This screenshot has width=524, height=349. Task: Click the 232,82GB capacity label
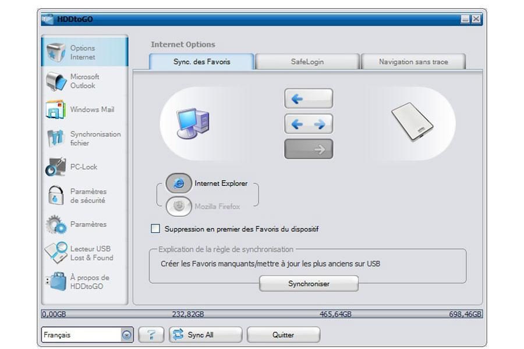[188, 314]
